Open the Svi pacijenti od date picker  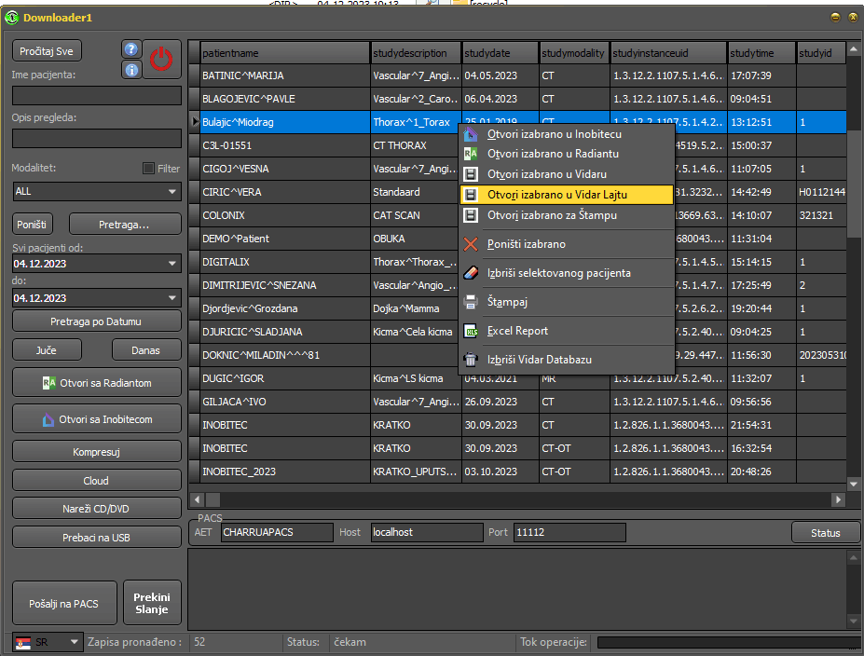pyautogui.click(x=172, y=264)
